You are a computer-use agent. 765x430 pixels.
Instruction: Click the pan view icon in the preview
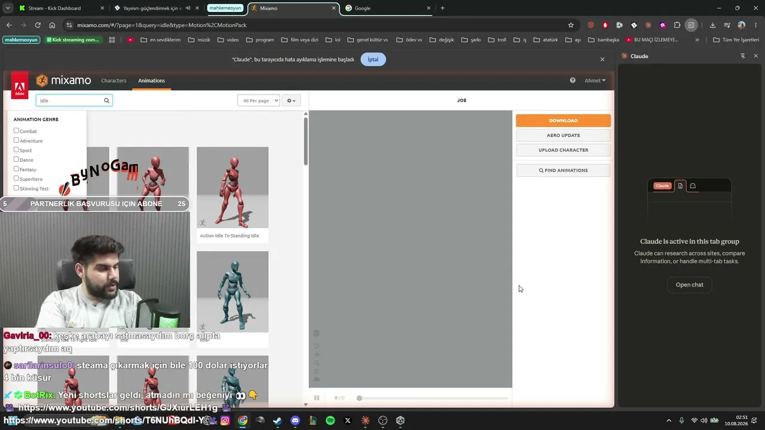click(317, 355)
